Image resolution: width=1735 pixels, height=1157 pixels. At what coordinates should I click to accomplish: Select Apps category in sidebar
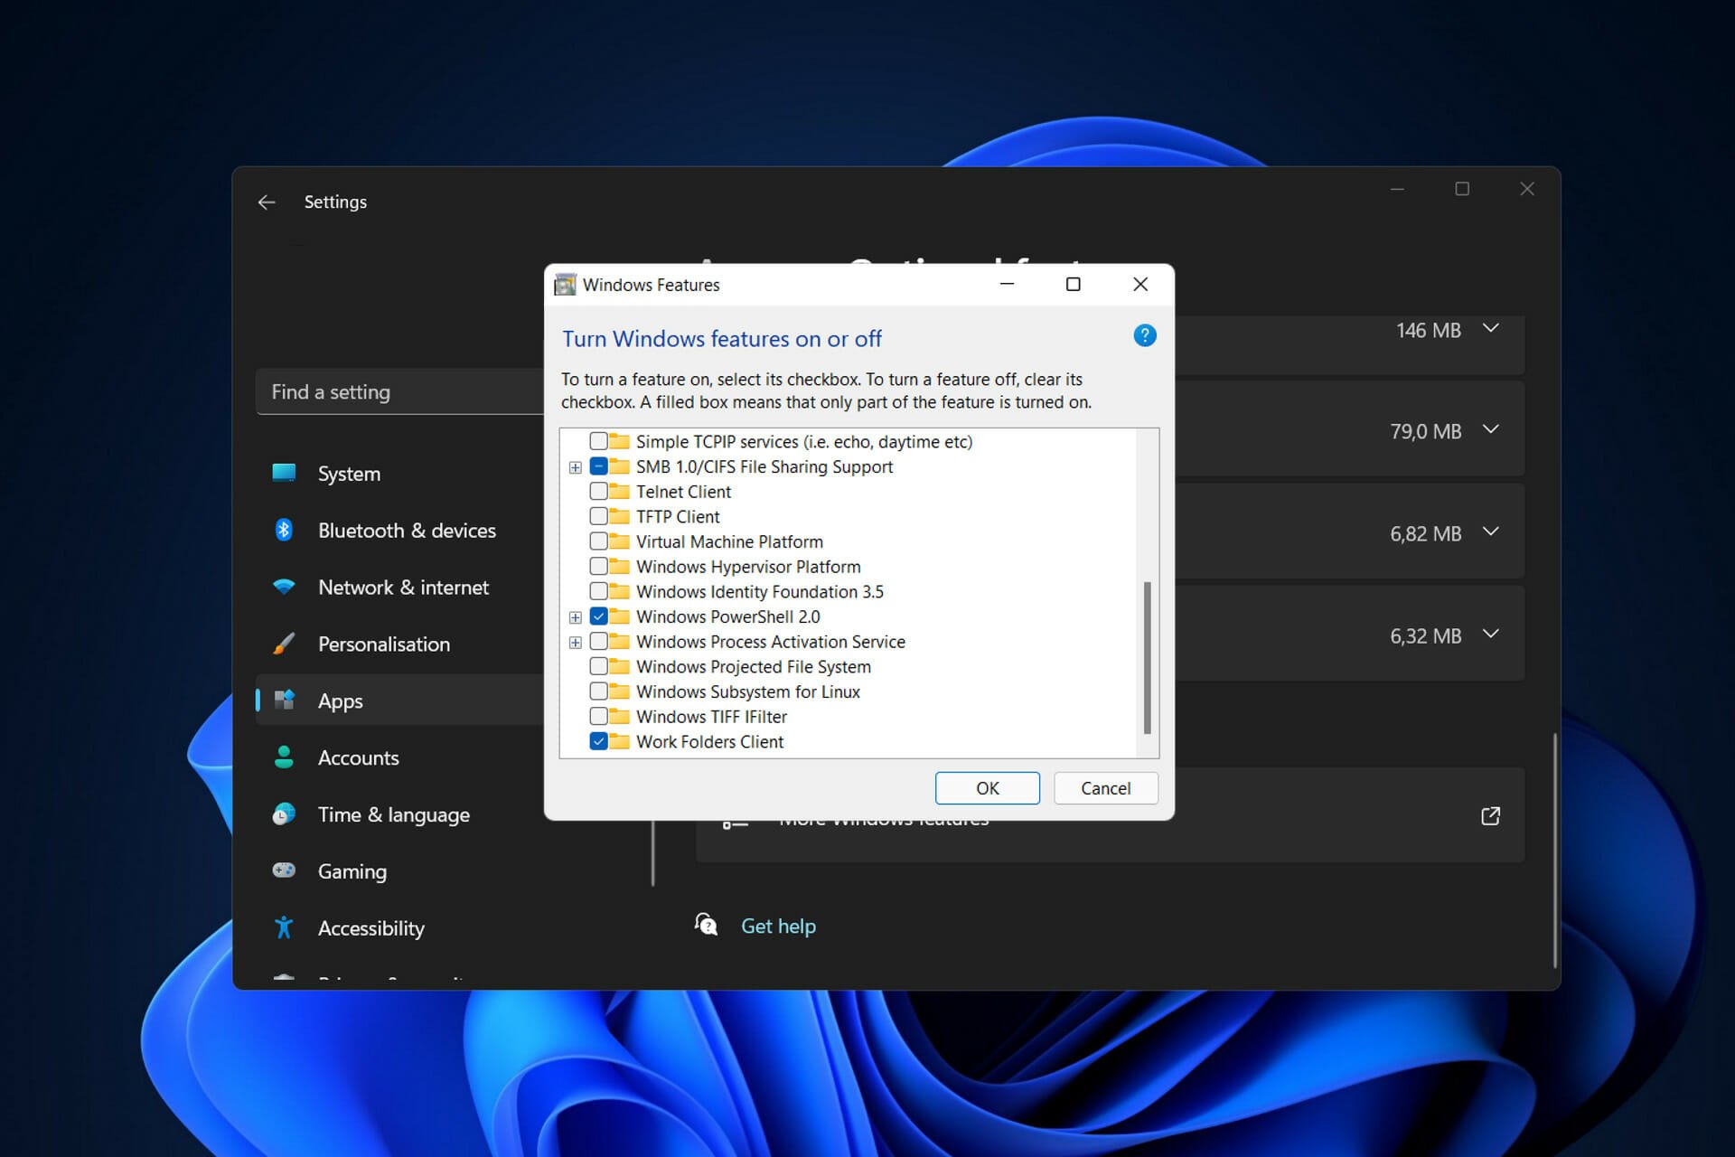400,700
